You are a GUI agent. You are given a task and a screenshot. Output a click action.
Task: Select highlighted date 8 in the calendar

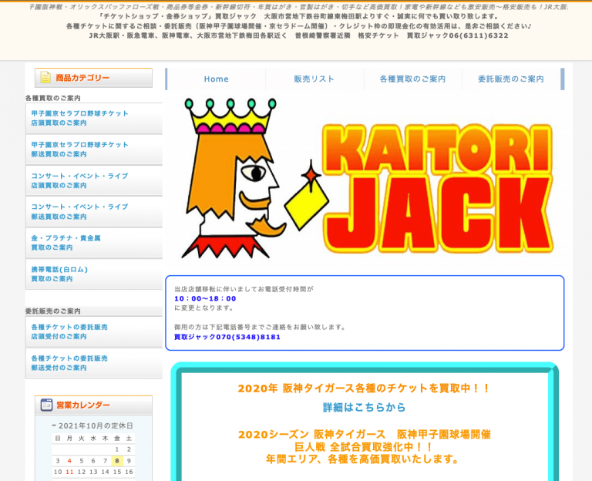[117, 461]
